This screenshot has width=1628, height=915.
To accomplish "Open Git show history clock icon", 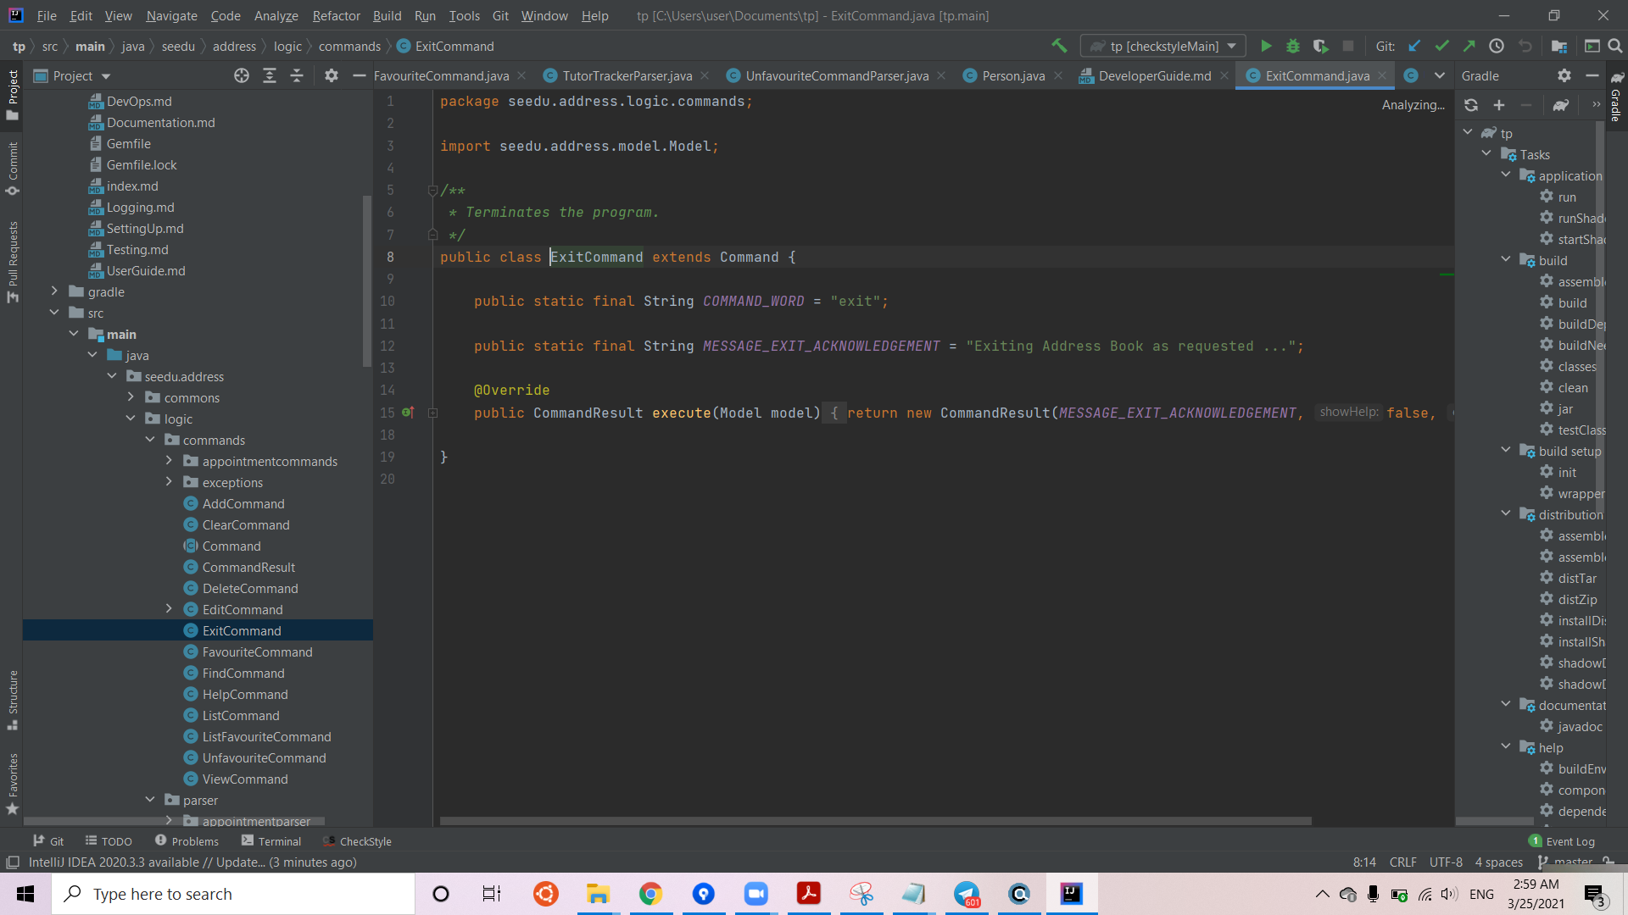I will tap(1497, 46).
